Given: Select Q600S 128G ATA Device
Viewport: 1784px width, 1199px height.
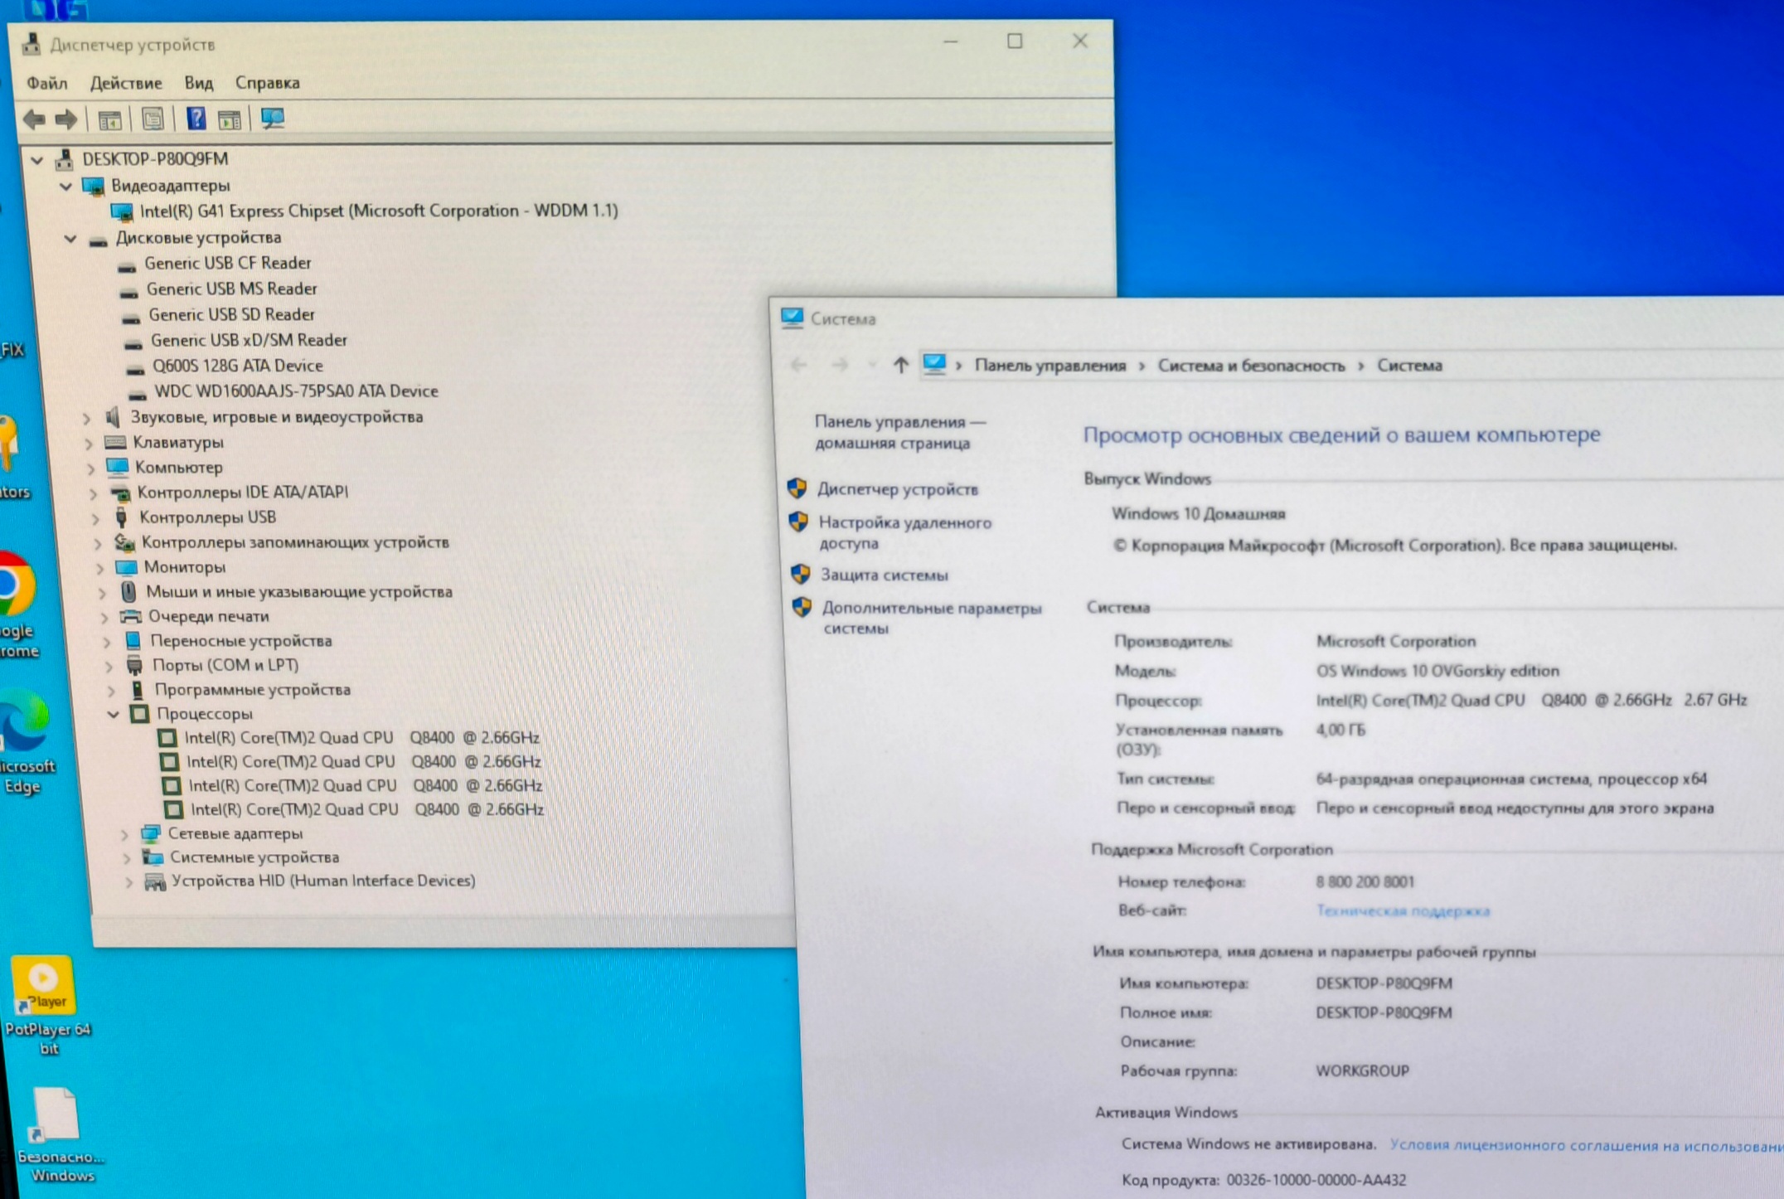Looking at the screenshot, I should (x=238, y=366).
